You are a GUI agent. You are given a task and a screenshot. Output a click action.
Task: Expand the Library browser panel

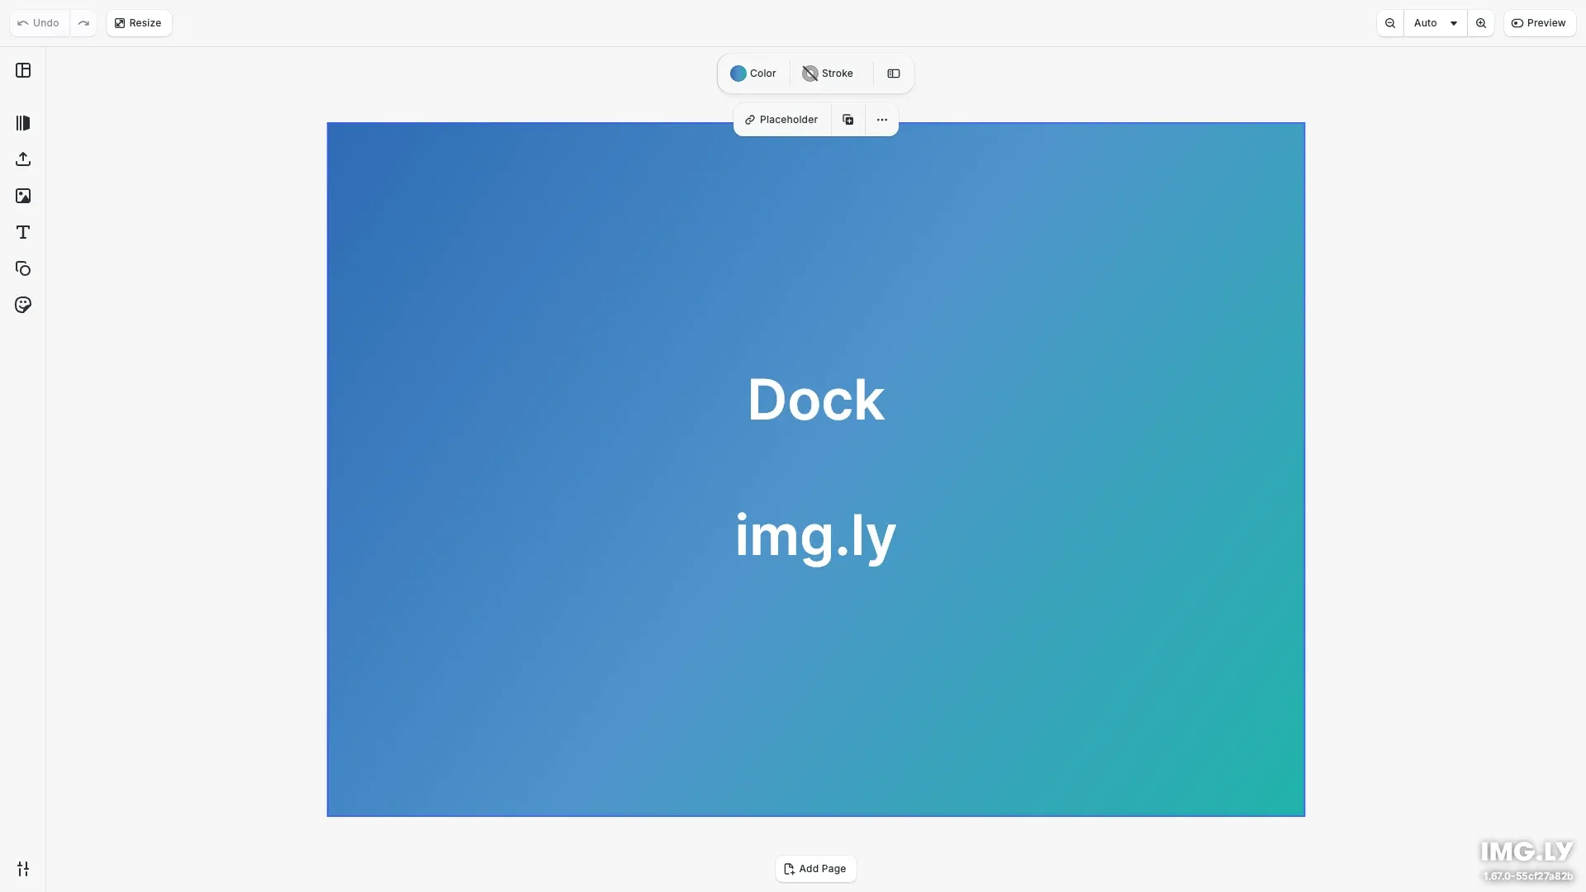point(22,123)
